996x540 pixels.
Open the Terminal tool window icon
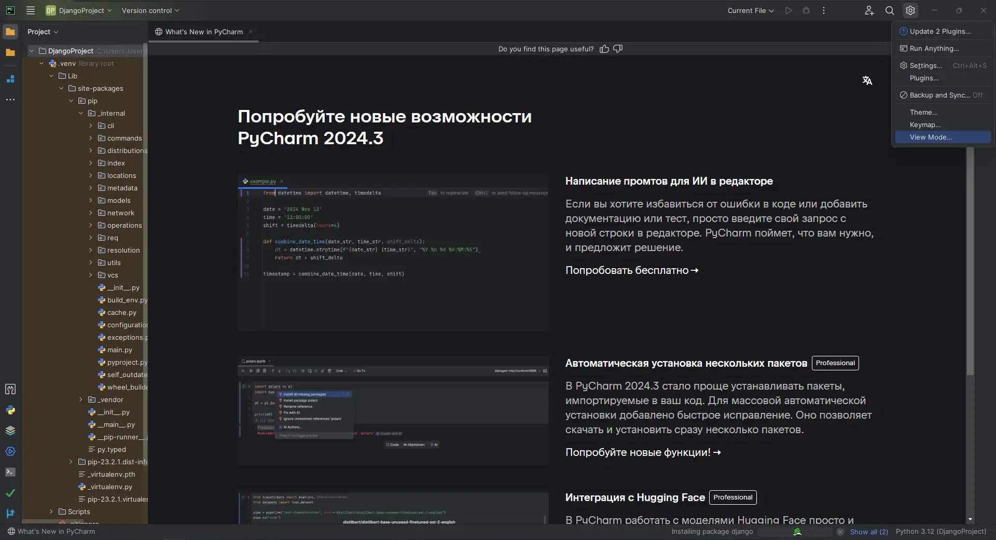pyautogui.click(x=10, y=470)
